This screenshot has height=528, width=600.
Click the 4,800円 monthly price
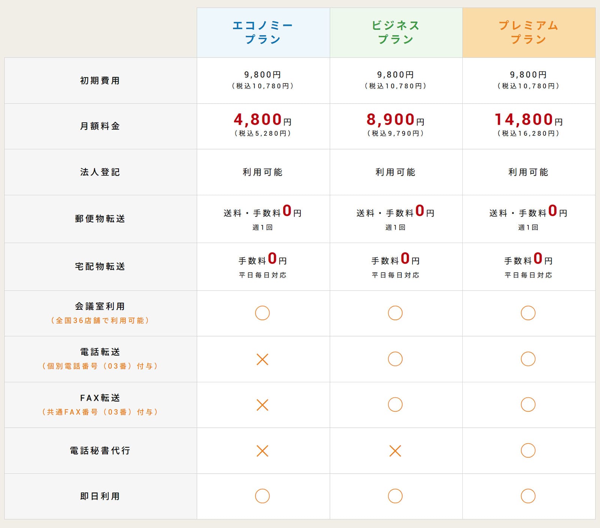coord(262,120)
